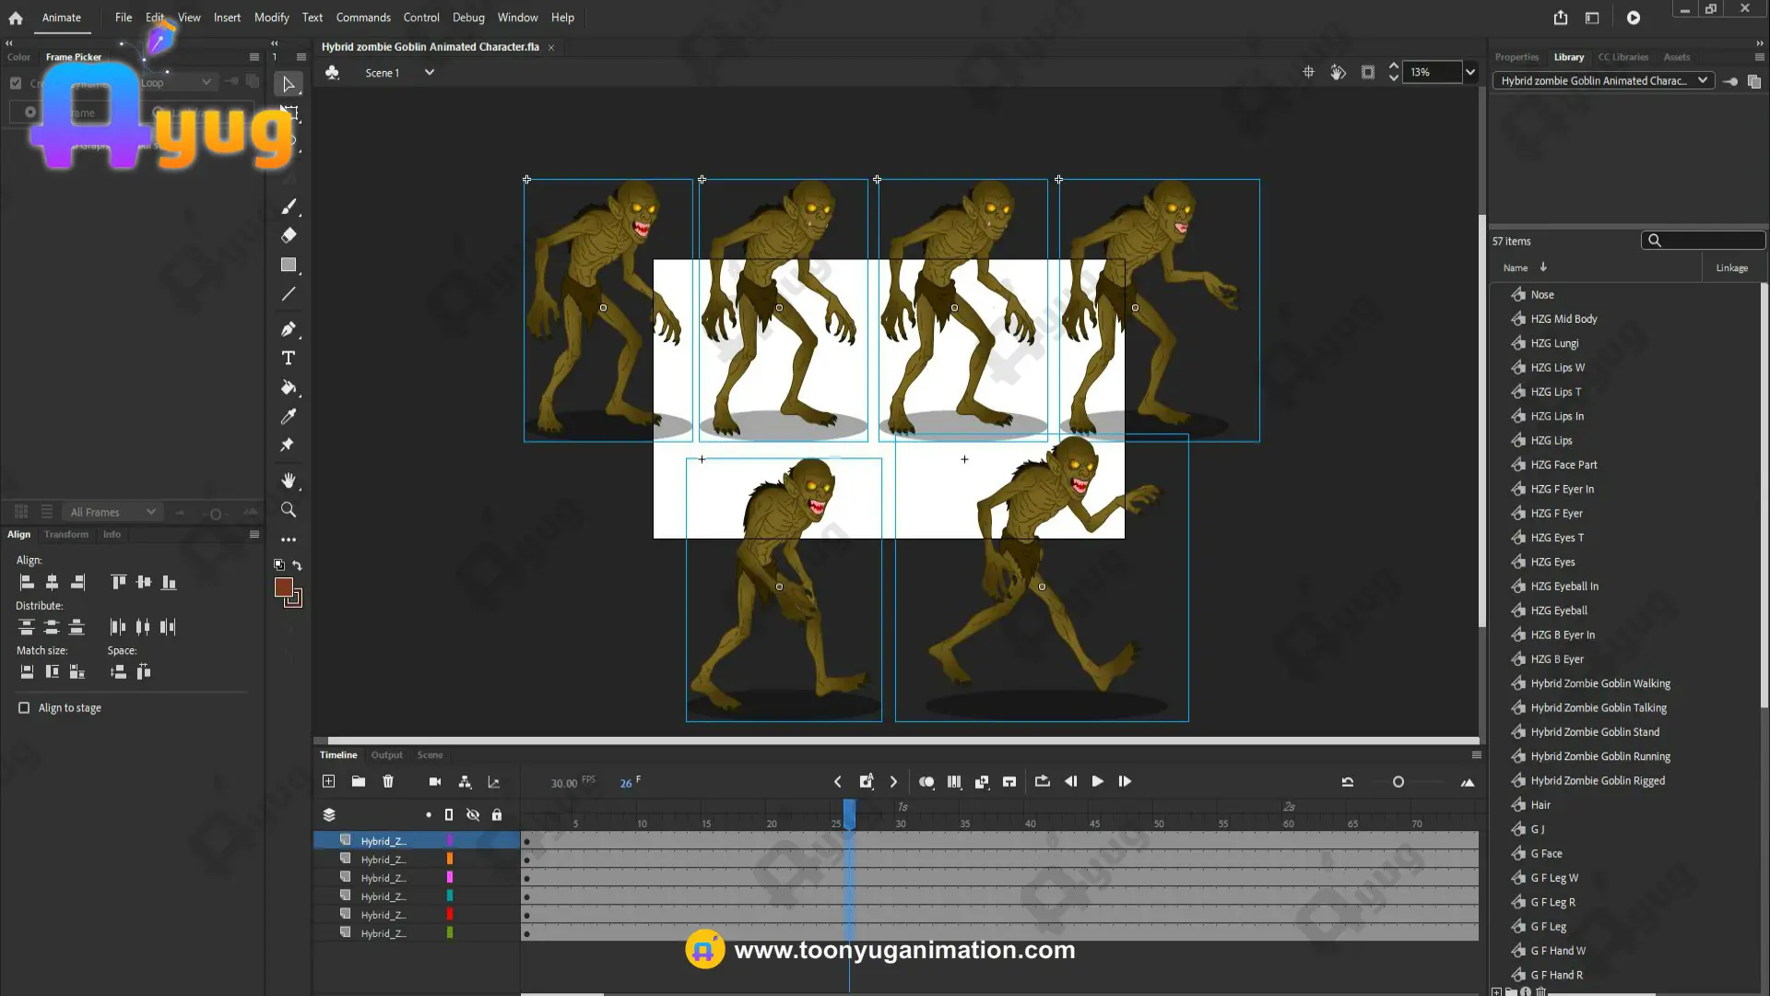The height and width of the screenshot is (996, 1770).
Task: Select the Zoom magnifier tool
Action: (289, 510)
